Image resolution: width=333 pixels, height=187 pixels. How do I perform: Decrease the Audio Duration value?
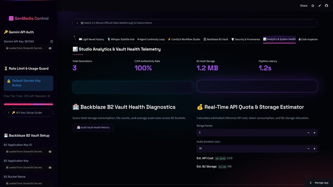coord(308,149)
